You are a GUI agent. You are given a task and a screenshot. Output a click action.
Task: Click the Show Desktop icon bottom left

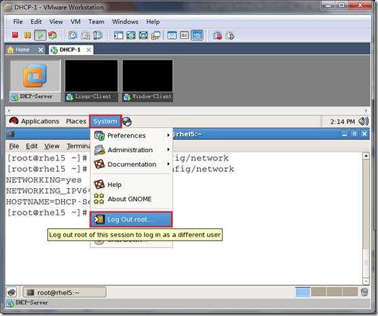pos(12,292)
